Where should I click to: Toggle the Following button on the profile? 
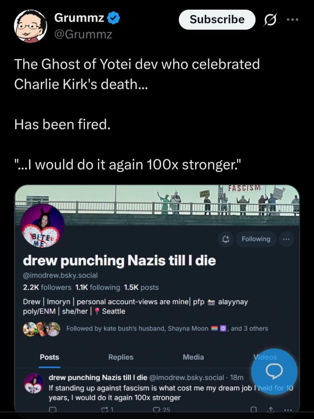tap(256, 239)
